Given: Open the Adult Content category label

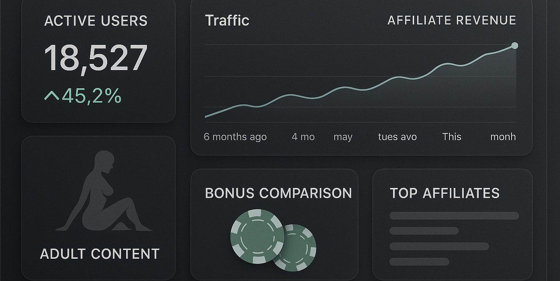Looking at the screenshot, I should (100, 254).
